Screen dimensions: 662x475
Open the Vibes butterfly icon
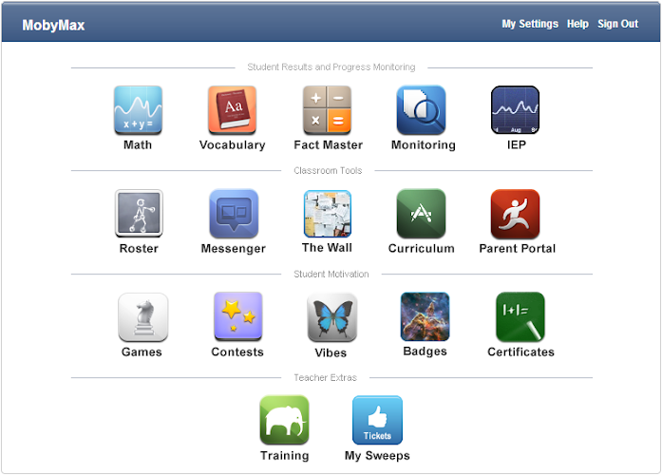(x=332, y=317)
